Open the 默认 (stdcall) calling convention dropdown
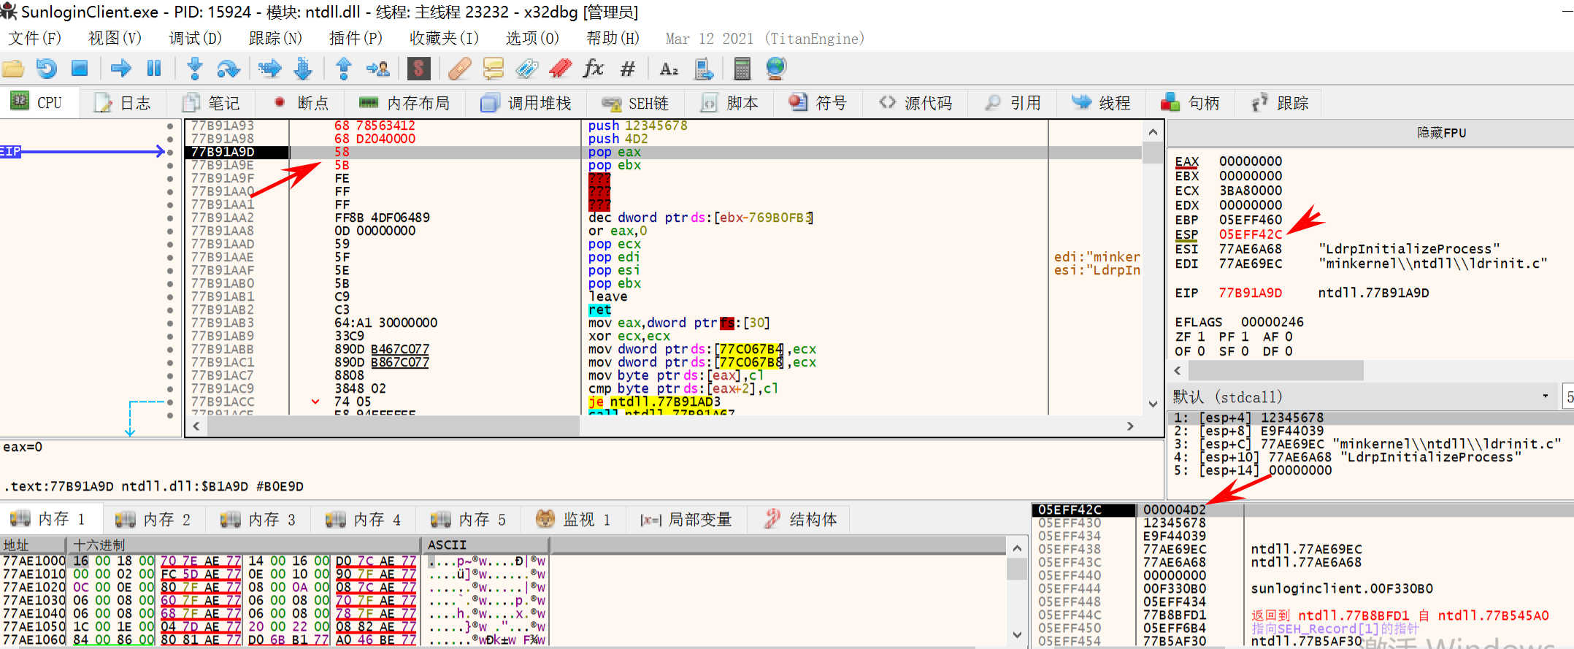The width and height of the screenshot is (1574, 649). click(1362, 396)
